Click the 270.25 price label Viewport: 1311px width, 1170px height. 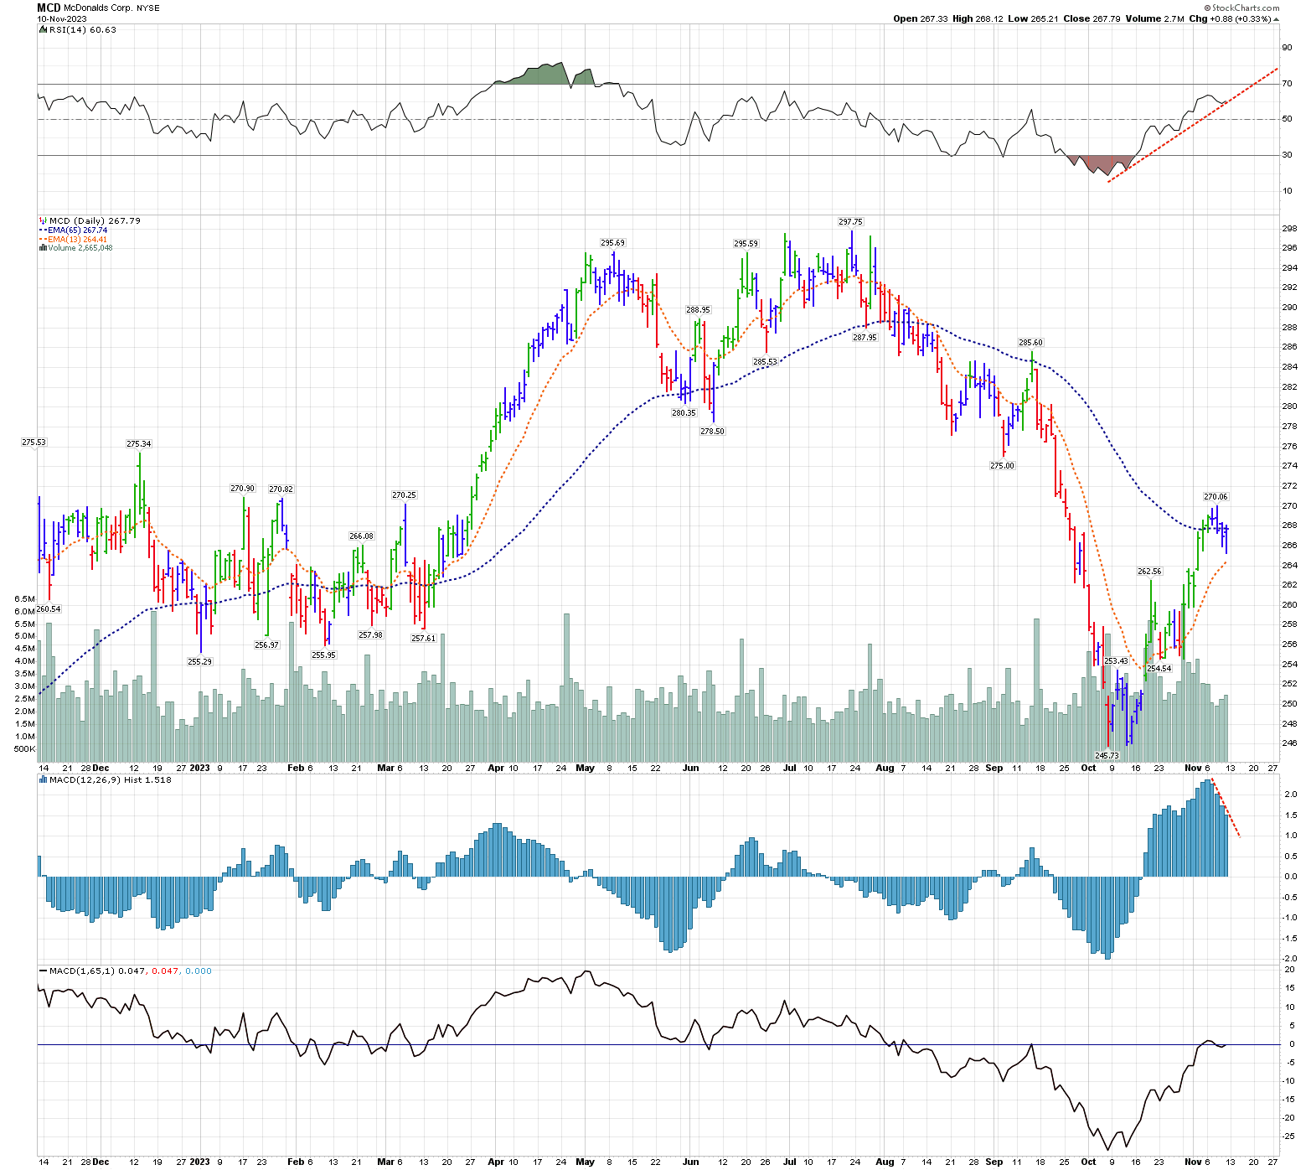[x=404, y=495]
